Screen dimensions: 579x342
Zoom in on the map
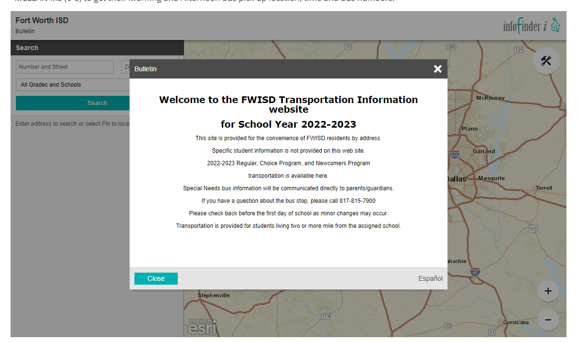click(x=548, y=291)
